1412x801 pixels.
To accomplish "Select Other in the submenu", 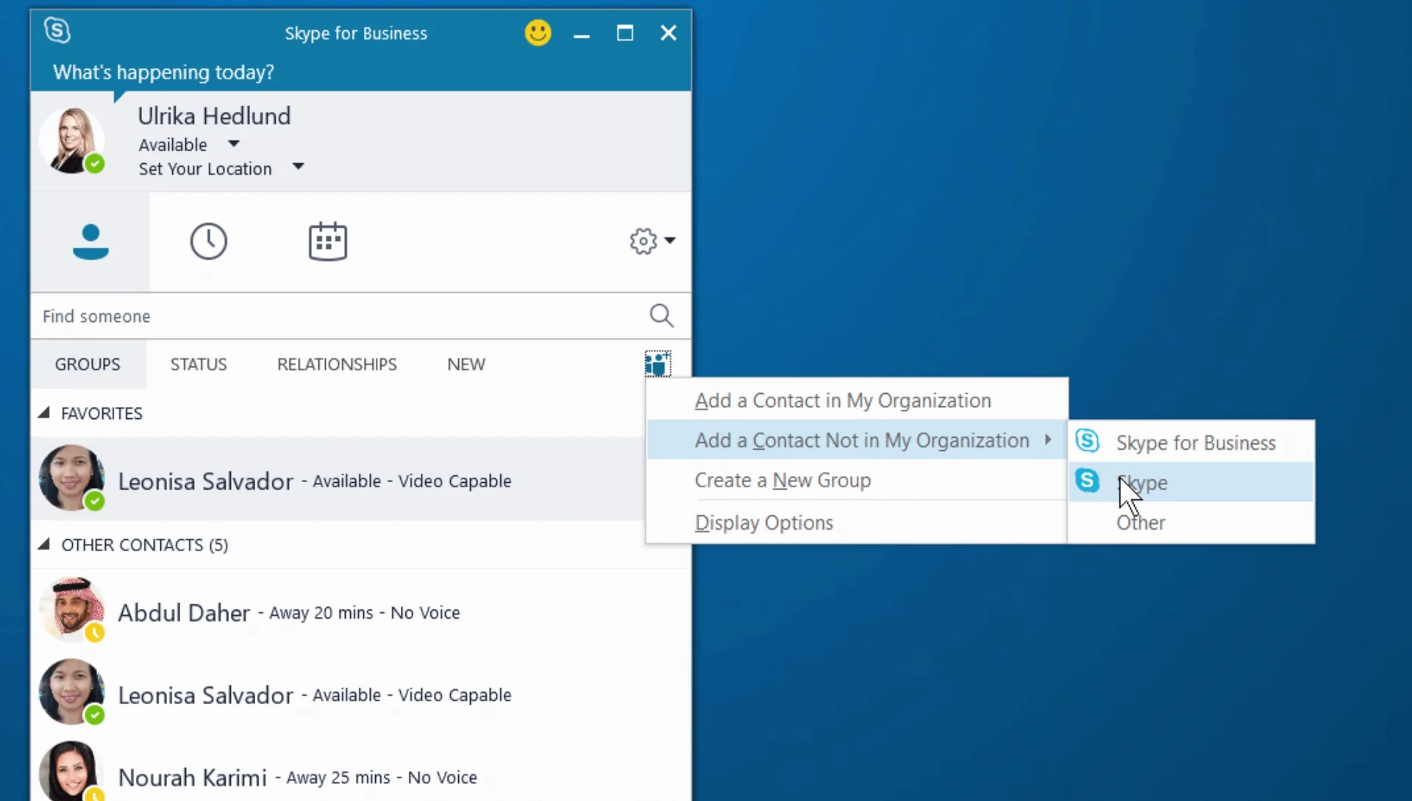I will (x=1191, y=522).
